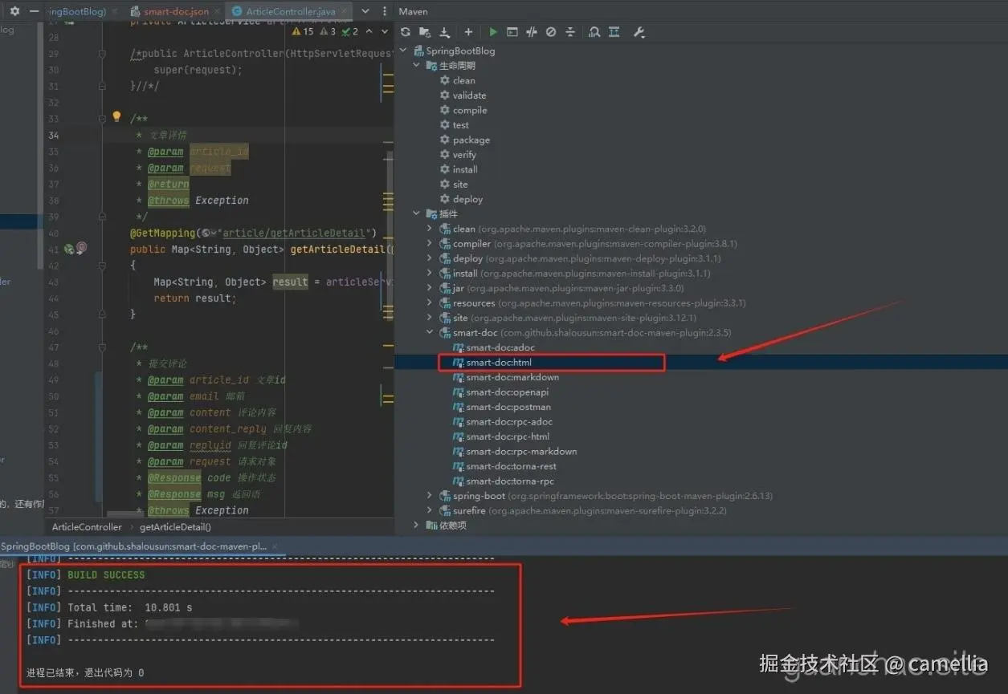Image resolution: width=1008 pixels, height=694 pixels.
Task: Click the BUILD SUCCESS line in console
Action: 106,575
